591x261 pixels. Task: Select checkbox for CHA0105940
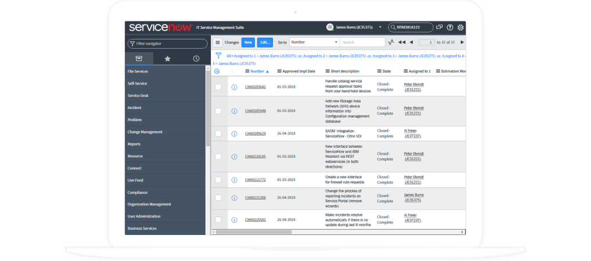[218, 111]
